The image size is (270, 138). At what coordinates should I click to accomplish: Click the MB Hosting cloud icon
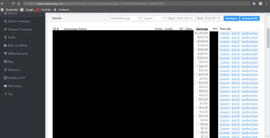click(5, 86)
